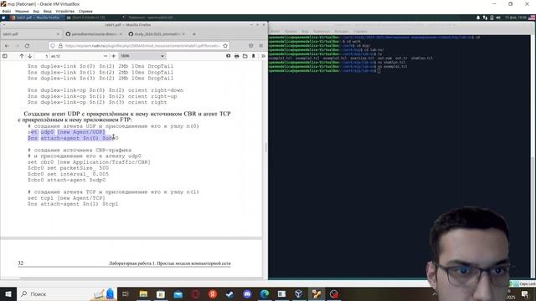The width and height of the screenshot is (536, 301).
Task: Switch to the study_2024-2025 GitHub tab
Action: pos(157,34)
